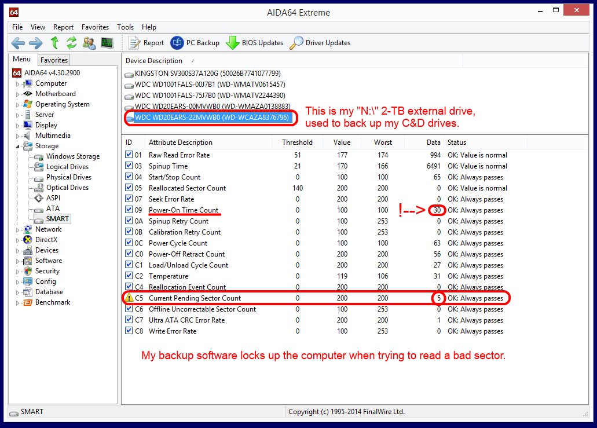Click the Storage tree icon
597x428 pixels.
click(x=28, y=146)
